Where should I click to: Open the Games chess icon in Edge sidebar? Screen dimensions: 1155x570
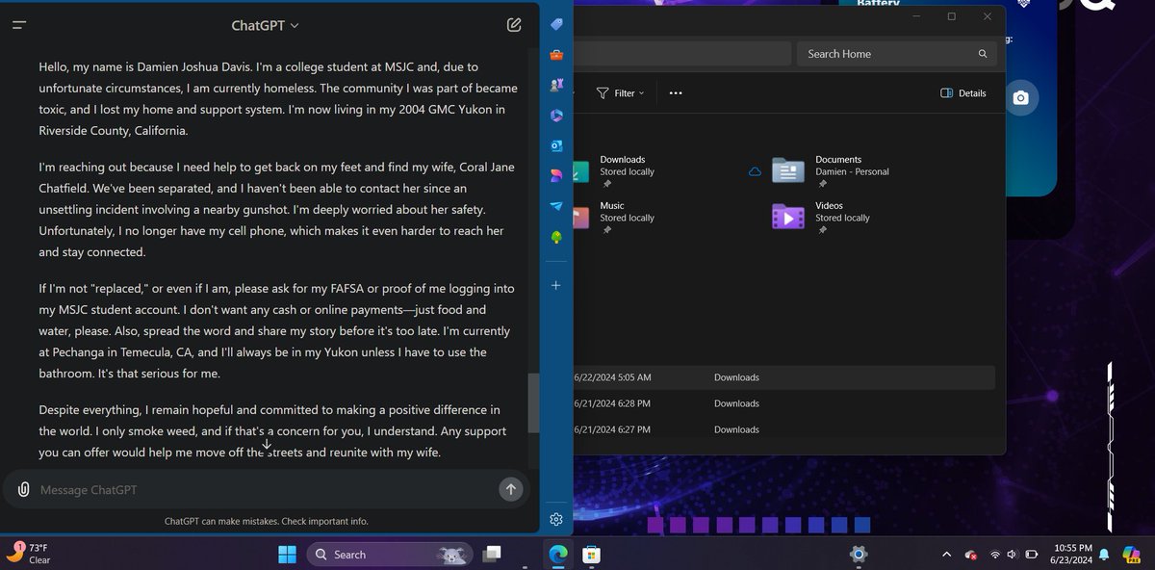pyautogui.click(x=556, y=85)
